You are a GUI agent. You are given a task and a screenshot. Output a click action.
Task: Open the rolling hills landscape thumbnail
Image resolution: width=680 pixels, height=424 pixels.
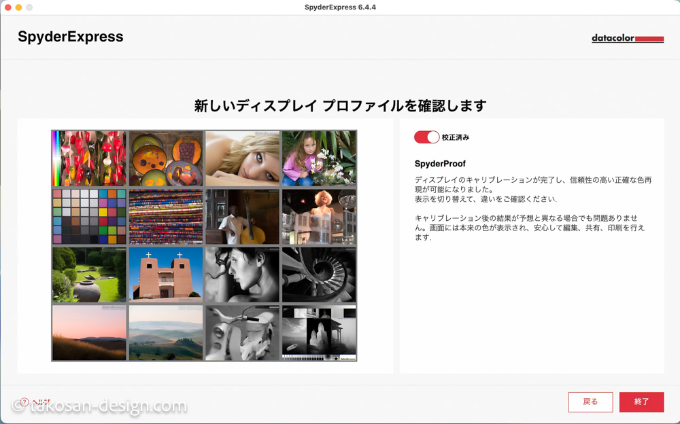coord(166,332)
